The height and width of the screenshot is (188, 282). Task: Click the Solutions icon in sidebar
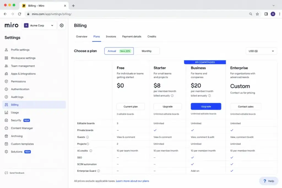point(6,152)
